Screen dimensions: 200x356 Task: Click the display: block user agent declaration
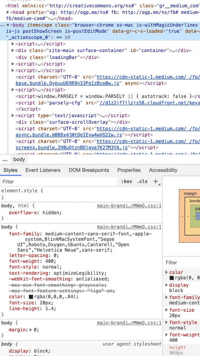click(30, 351)
